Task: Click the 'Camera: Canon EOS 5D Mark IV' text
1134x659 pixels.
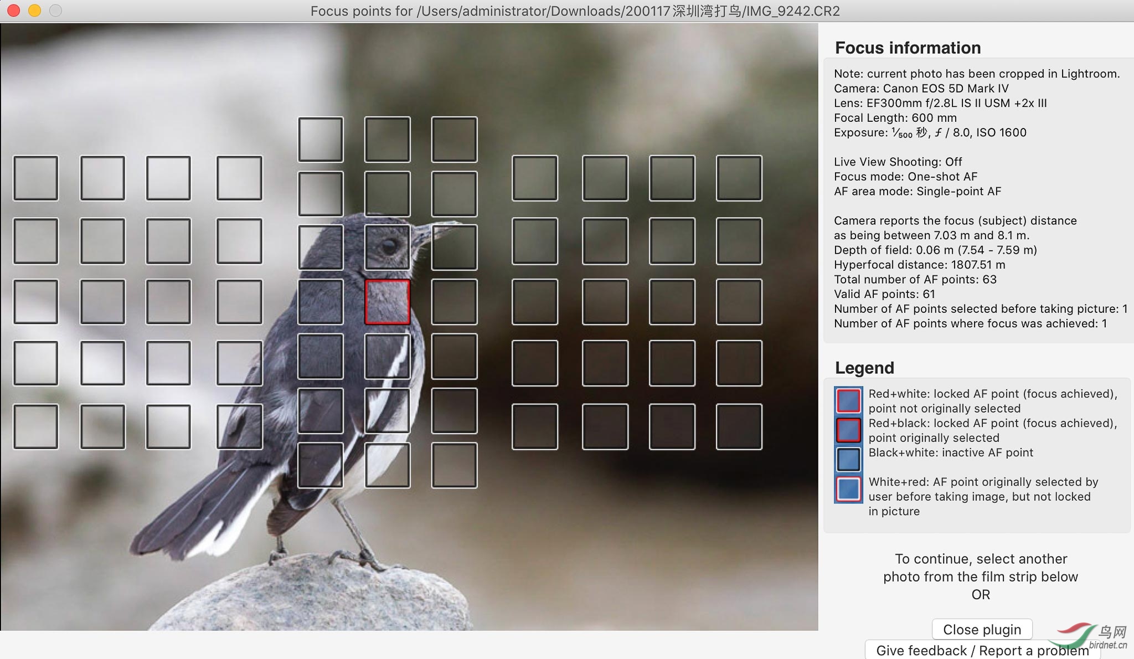Action: [x=921, y=89]
